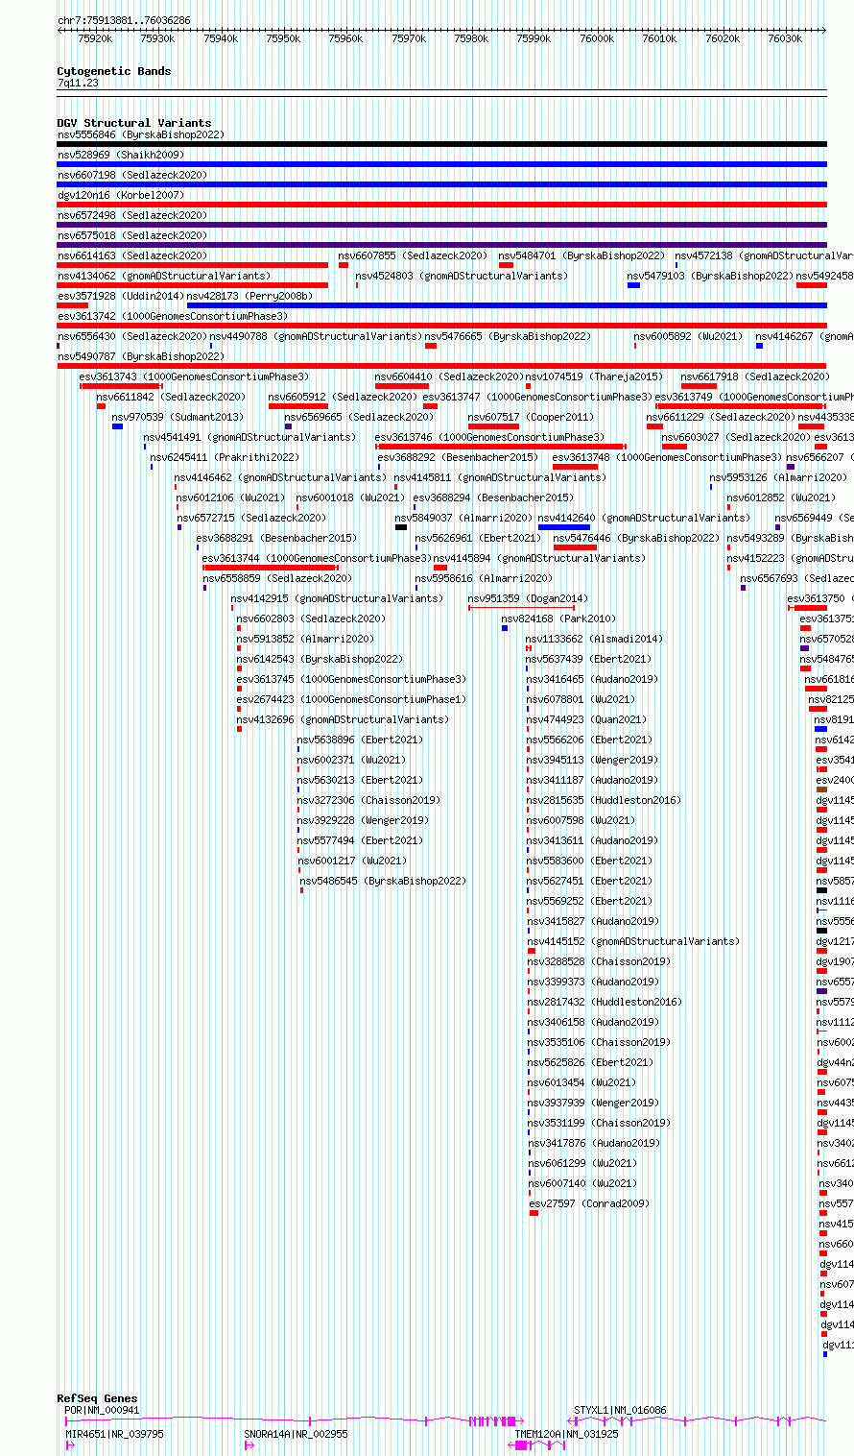Open nsv4145152 (gnomADStructuralVariants) variant
This screenshot has width=854, height=1456.
(x=633, y=941)
